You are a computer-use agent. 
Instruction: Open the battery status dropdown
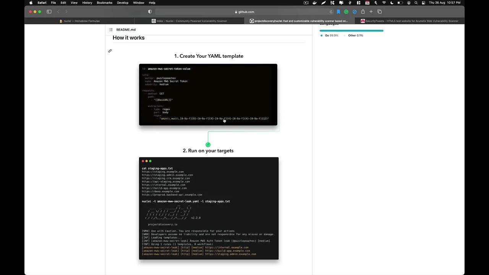400,3
